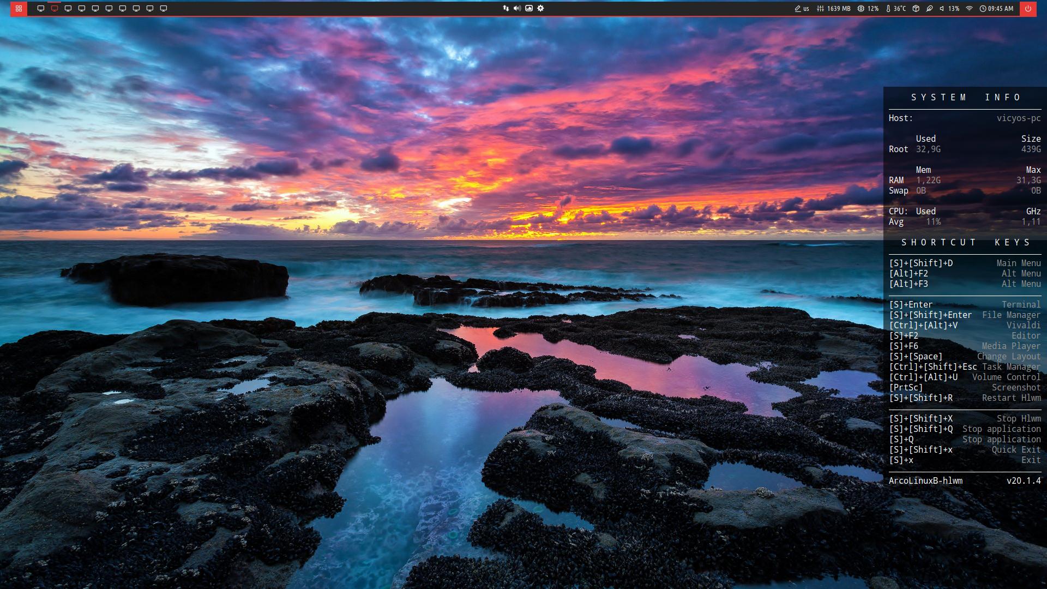Click the hostname 'vicyos-pc'
1047x589 pixels.
[1019, 118]
